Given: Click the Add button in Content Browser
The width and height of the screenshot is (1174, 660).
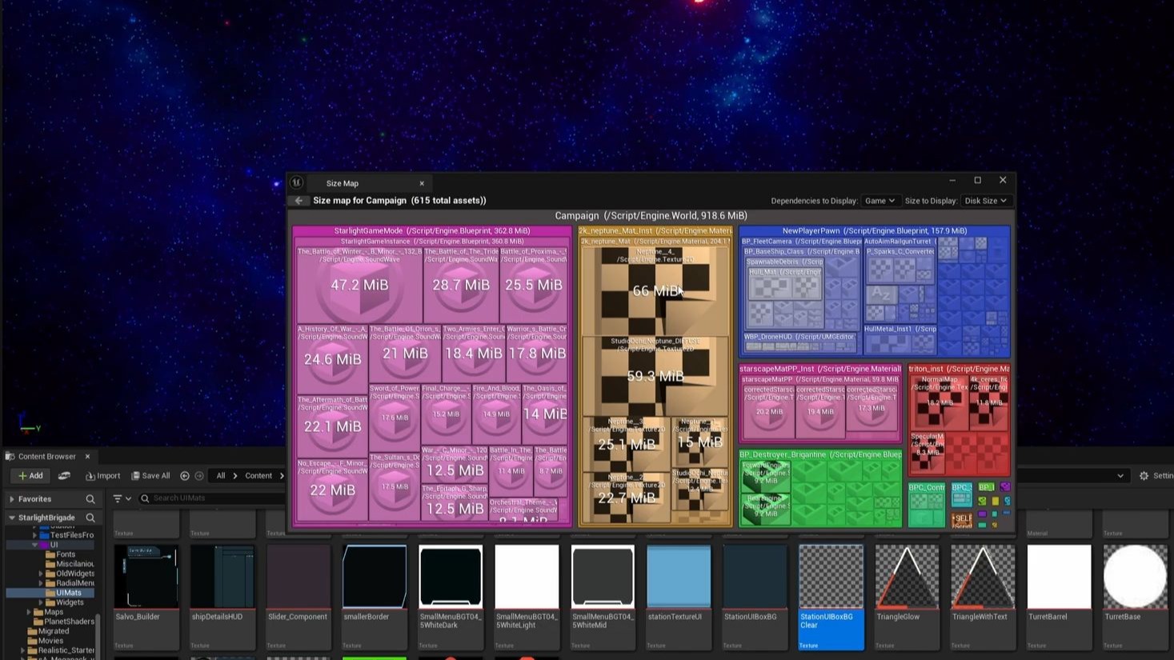Looking at the screenshot, I should click(x=30, y=476).
